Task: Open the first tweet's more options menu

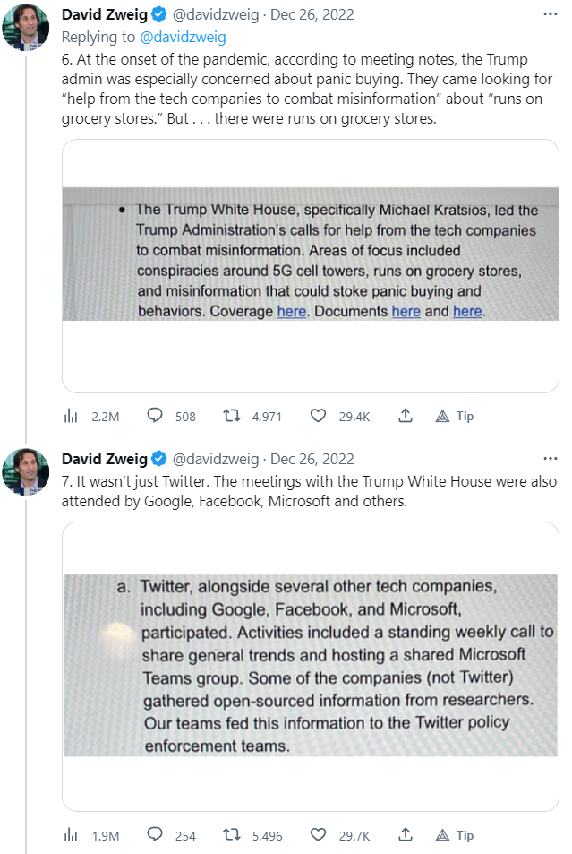Action: (551, 14)
